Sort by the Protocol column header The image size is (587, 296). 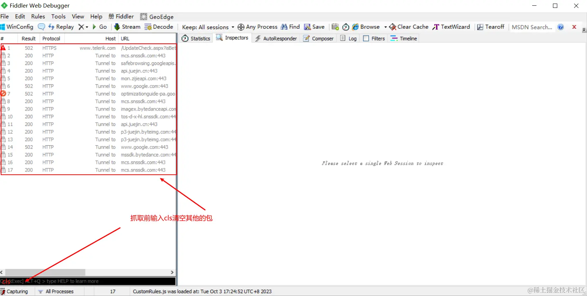click(51, 38)
